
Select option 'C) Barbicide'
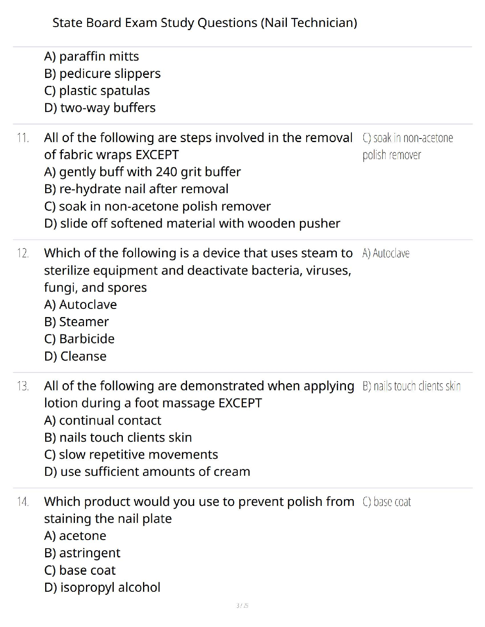(79, 339)
